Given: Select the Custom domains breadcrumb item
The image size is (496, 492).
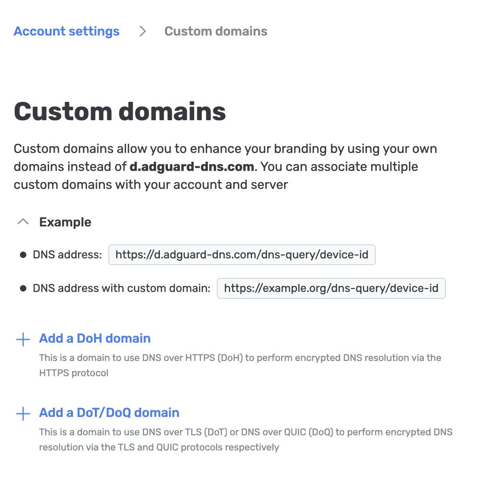Looking at the screenshot, I should tap(216, 31).
